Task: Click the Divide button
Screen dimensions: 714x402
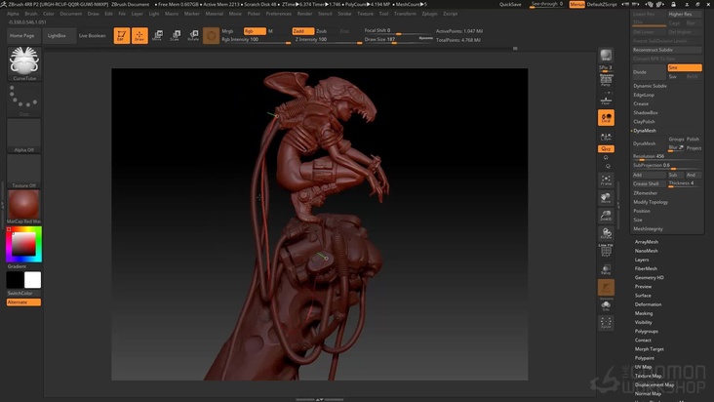Action: 649,72
